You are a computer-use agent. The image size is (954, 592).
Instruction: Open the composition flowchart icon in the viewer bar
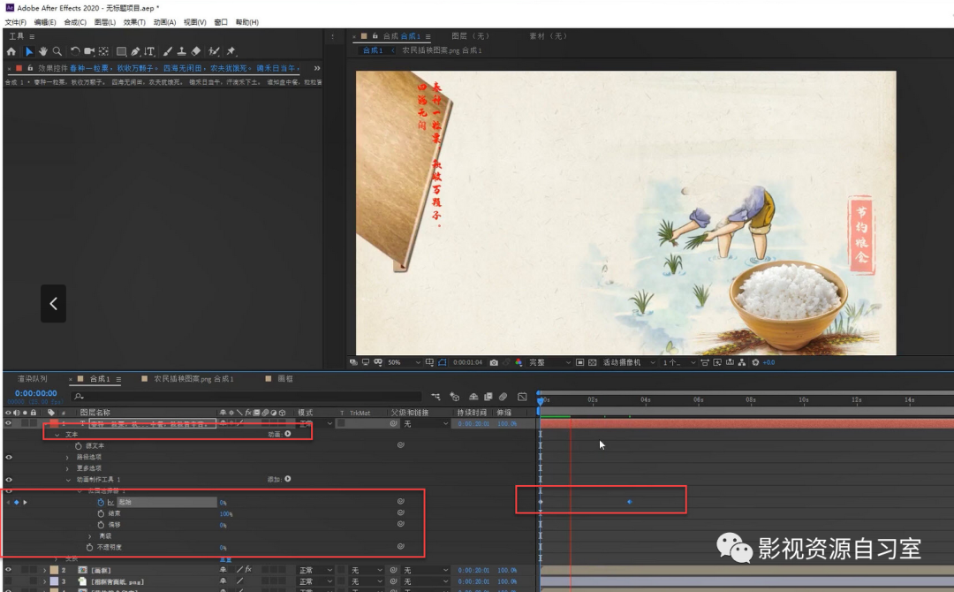coord(742,362)
